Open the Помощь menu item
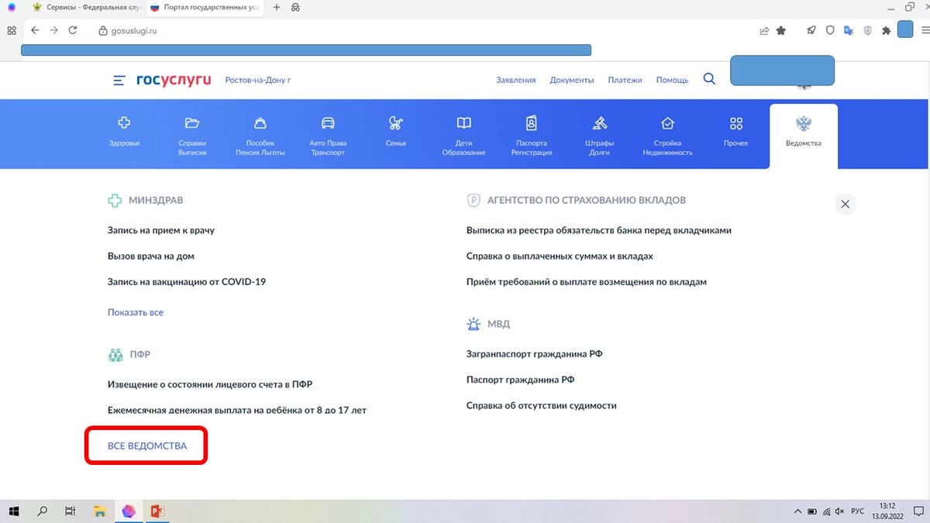The height and width of the screenshot is (523, 930). tap(672, 80)
